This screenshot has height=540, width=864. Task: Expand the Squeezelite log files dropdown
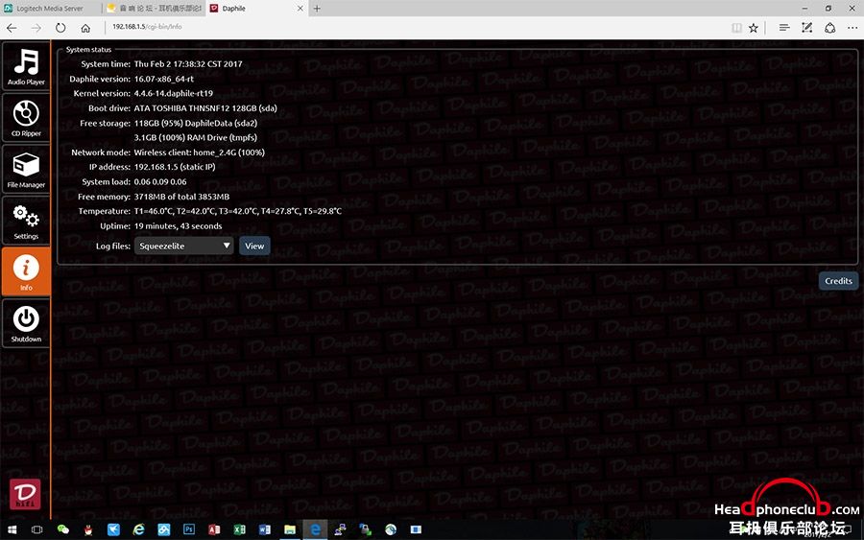tap(183, 246)
